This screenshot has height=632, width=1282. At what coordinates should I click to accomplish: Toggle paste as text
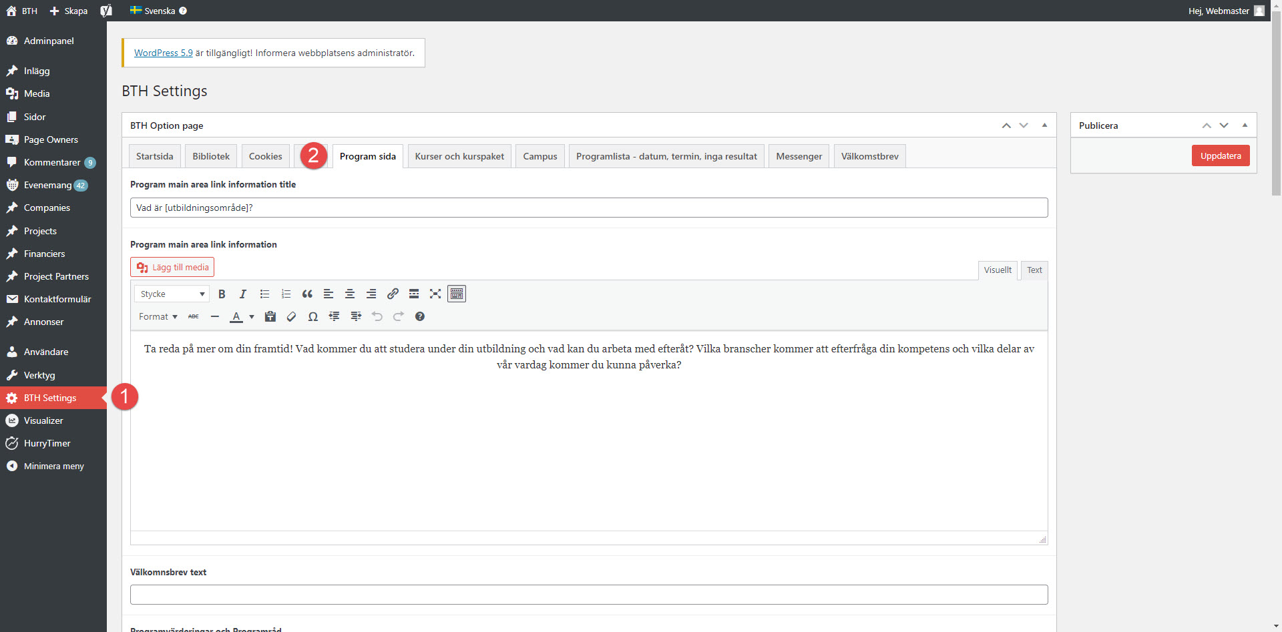click(270, 316)
